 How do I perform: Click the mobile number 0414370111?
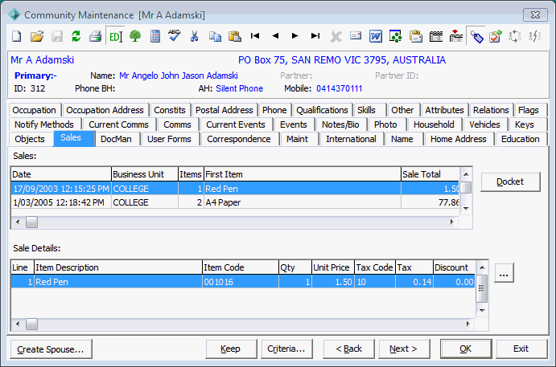point(339,88)
